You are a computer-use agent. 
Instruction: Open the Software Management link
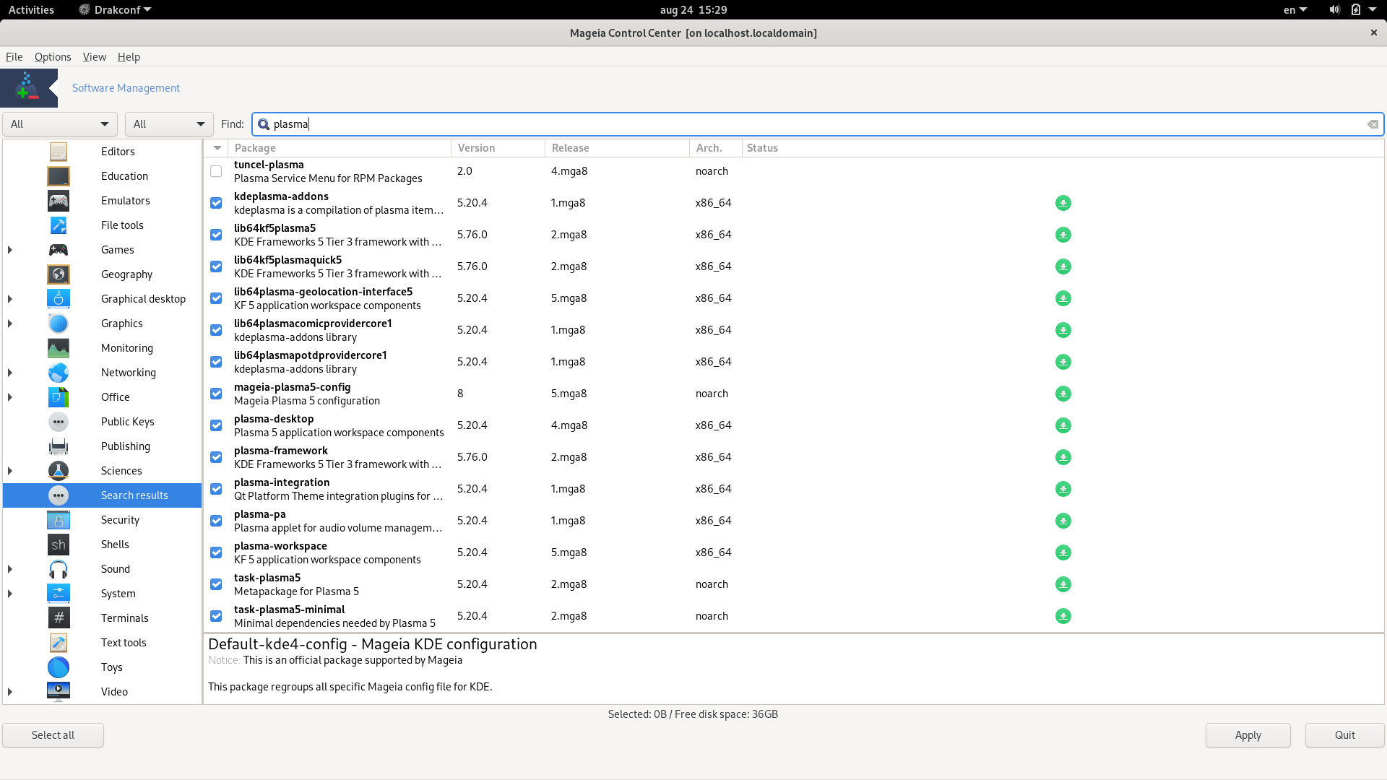click(x=126, y=88)
